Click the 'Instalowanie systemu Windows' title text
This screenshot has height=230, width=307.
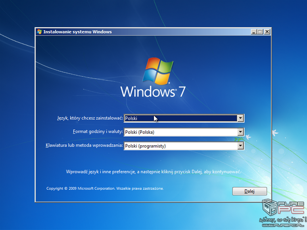78,32
